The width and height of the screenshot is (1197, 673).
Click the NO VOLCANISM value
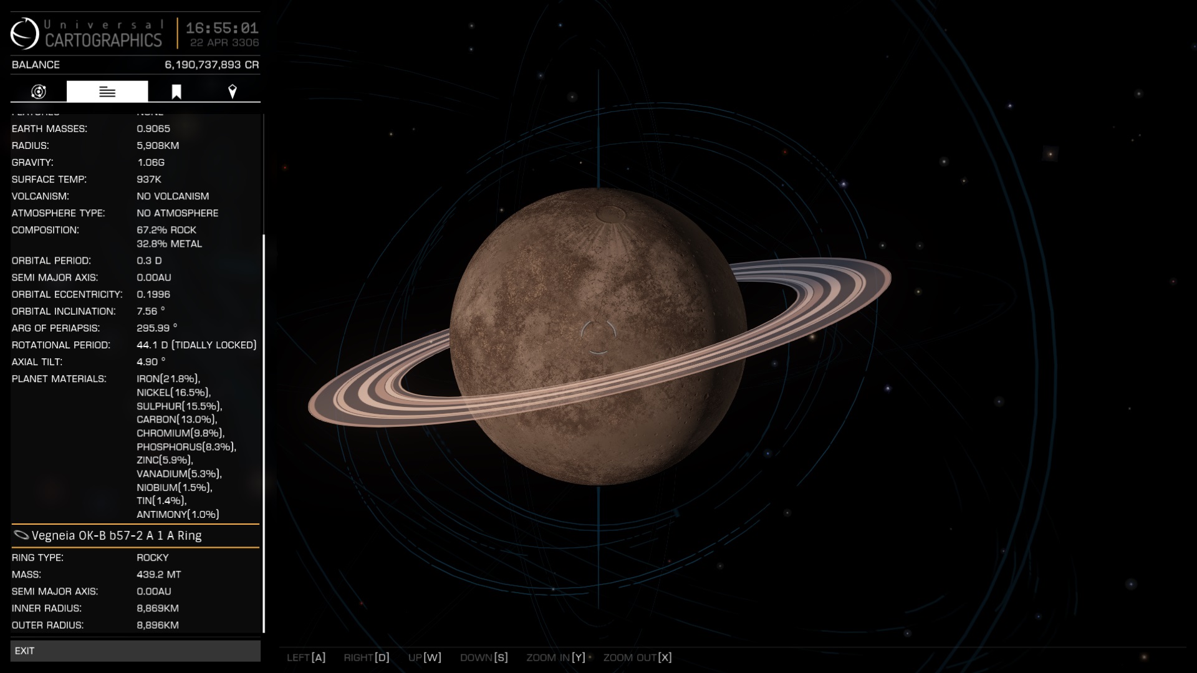tap(173, 196)
